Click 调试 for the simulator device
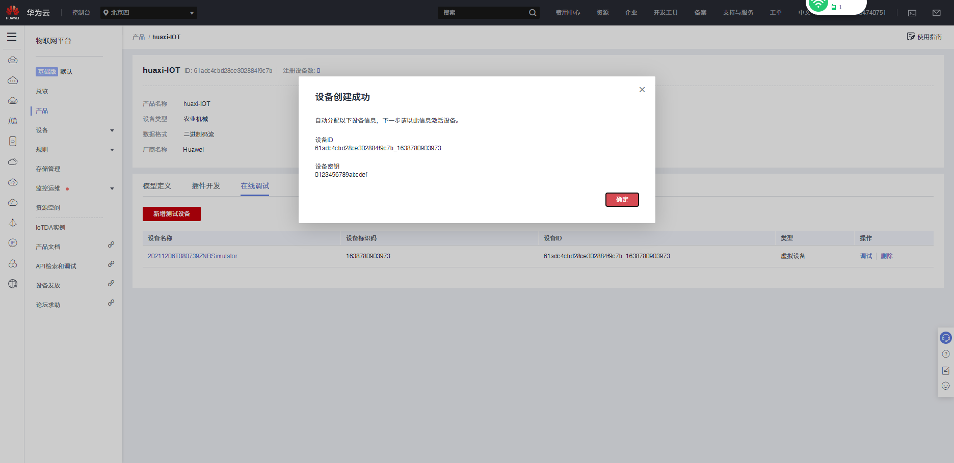Viewport: 954px width, 463px height. pyautogui.click(x=866, y=256)
